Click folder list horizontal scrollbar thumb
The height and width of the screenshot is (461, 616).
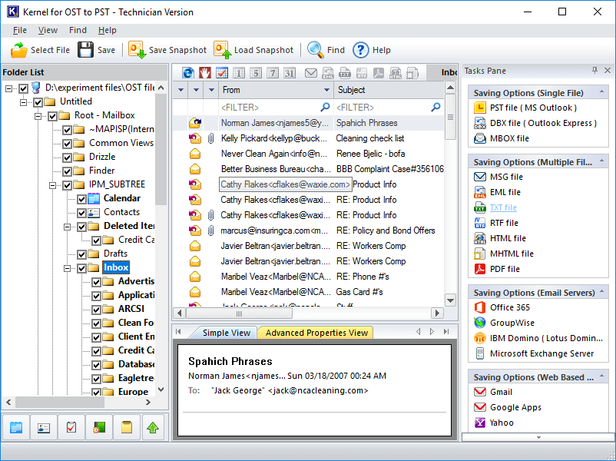tap(59, 402)
